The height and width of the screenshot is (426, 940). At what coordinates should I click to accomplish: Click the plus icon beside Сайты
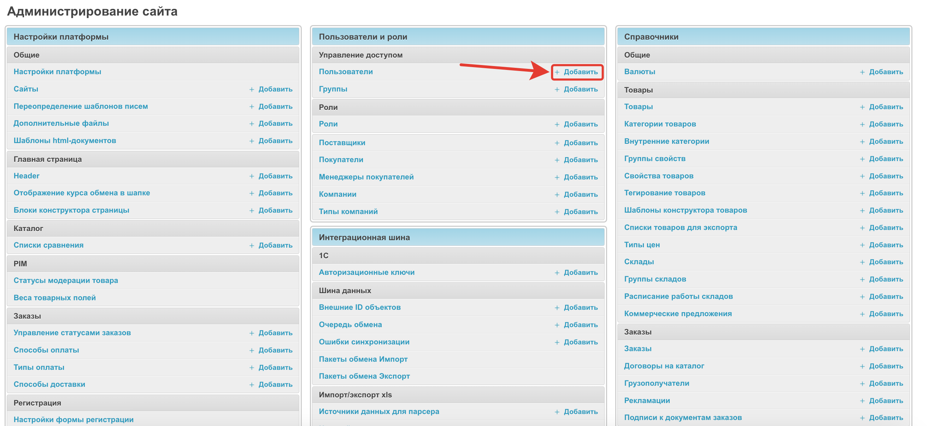[251, 89]
